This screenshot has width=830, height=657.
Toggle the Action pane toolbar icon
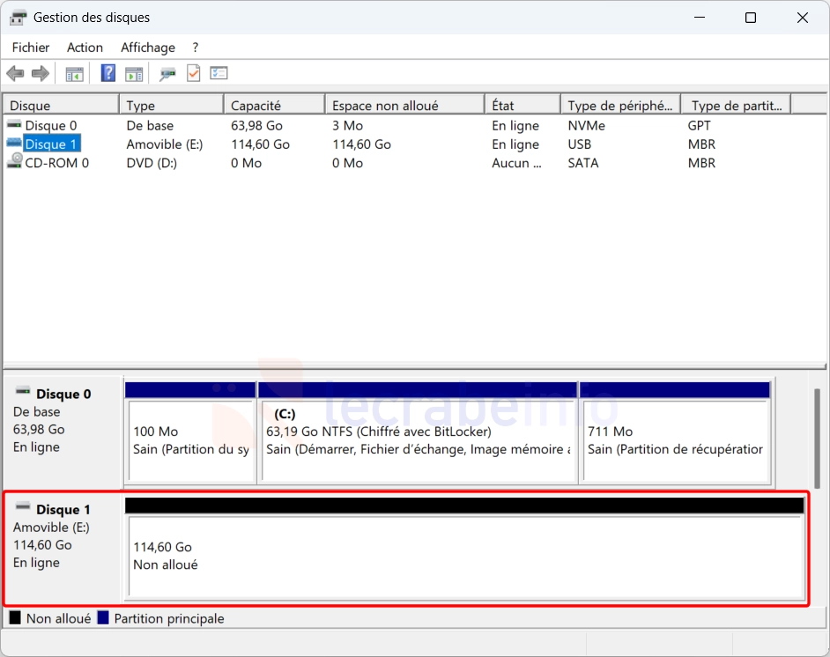coord(134,74)
